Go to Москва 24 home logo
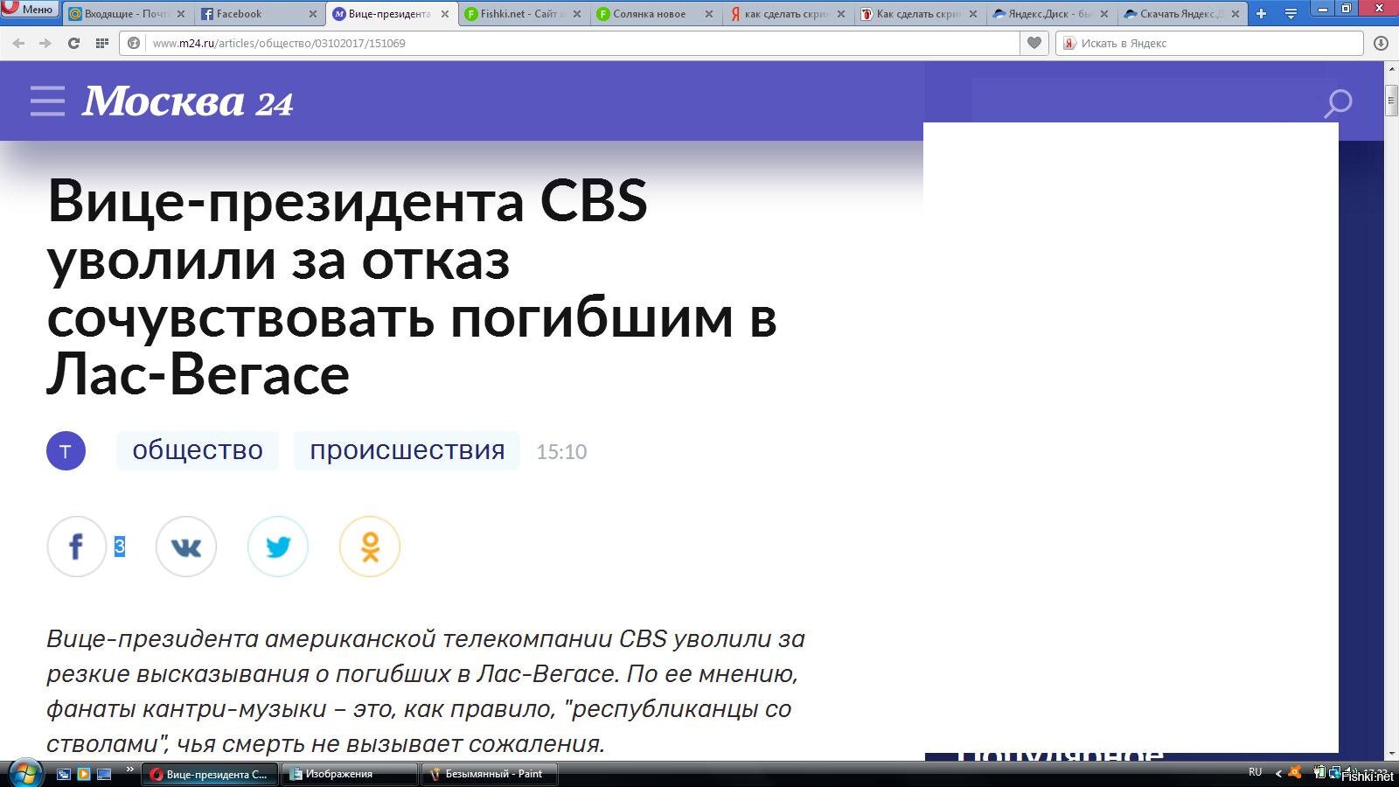 coord(187,101)
